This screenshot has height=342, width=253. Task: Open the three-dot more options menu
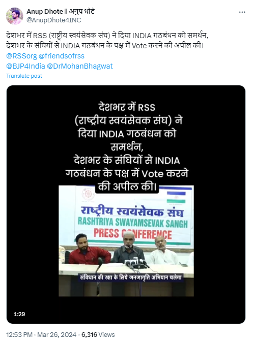(x=242, y=12)
